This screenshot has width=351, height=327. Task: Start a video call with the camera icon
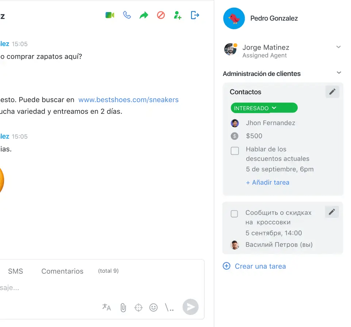(x=110, y=15)
